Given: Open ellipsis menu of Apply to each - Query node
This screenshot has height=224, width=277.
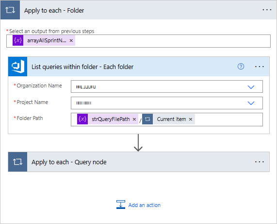Looking at the screenshot, I should click(x=259, y=162).
